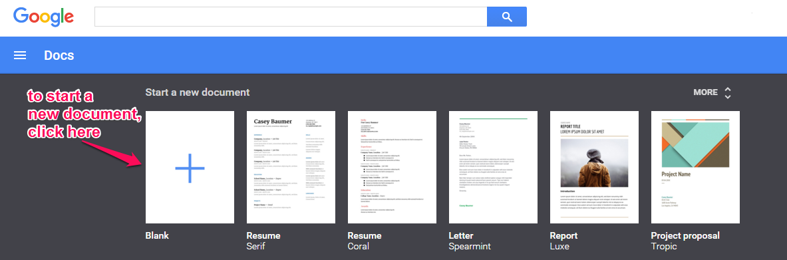Click the 'Coral' template label

point(359,246)
